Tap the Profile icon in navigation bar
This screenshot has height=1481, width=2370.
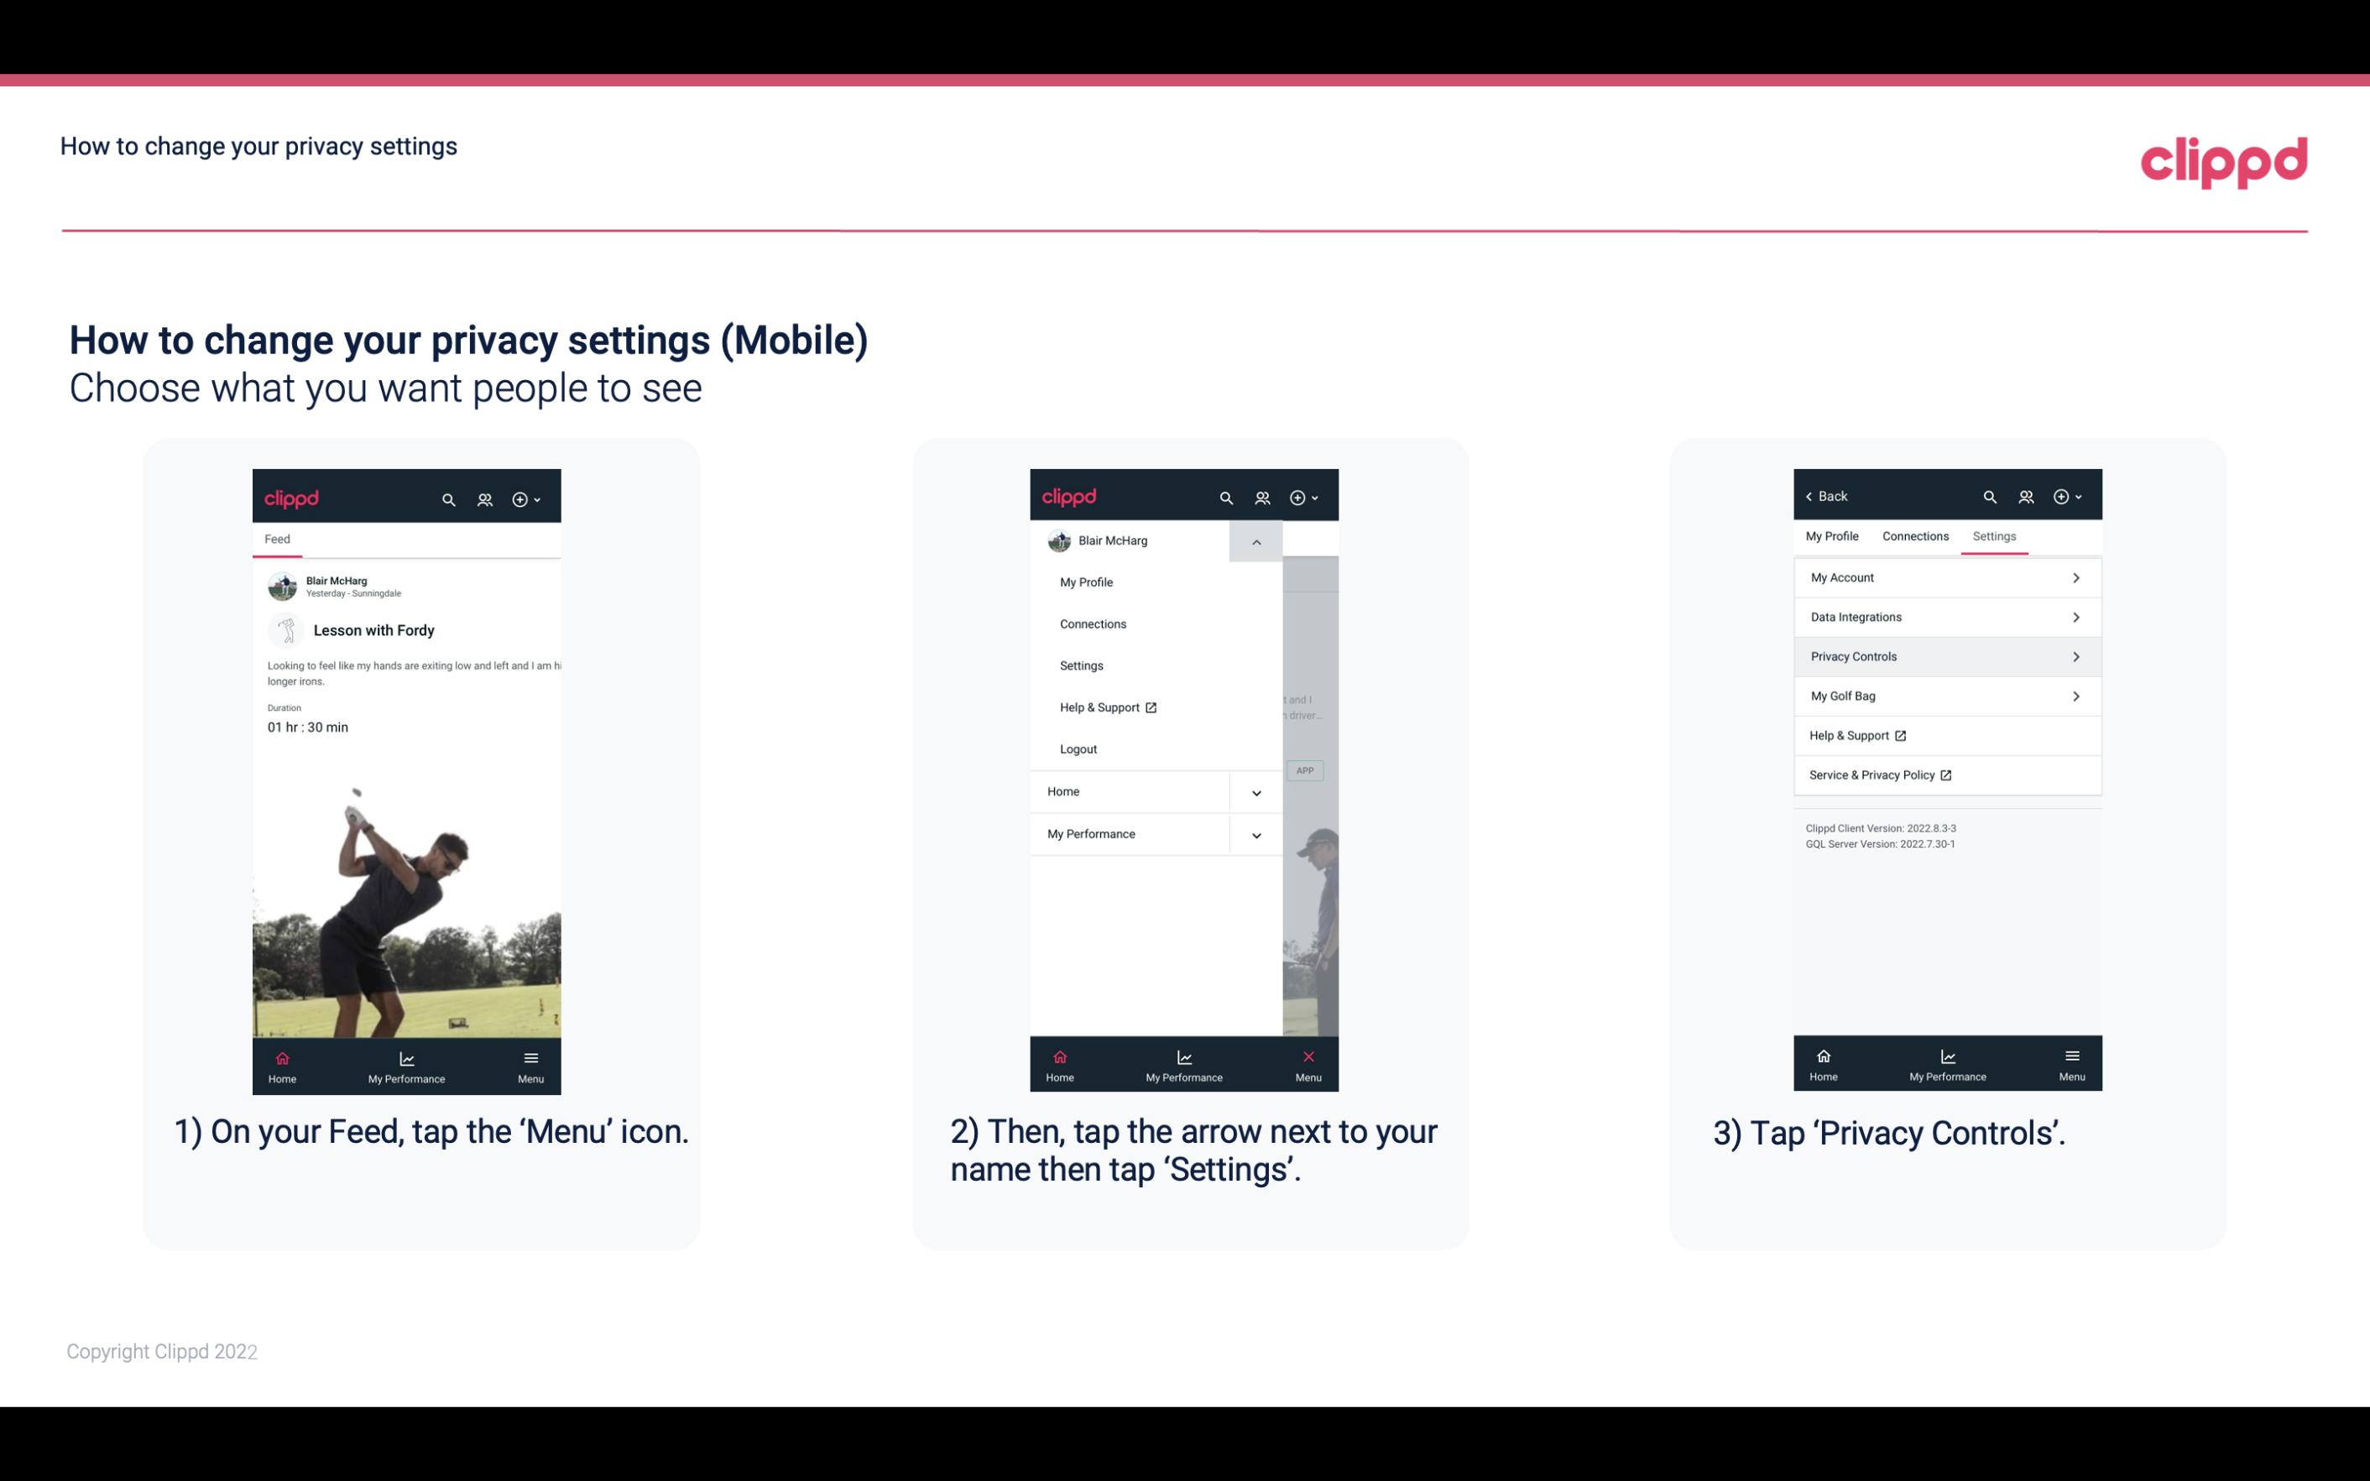pyautogui.click(x=484, y=498)
